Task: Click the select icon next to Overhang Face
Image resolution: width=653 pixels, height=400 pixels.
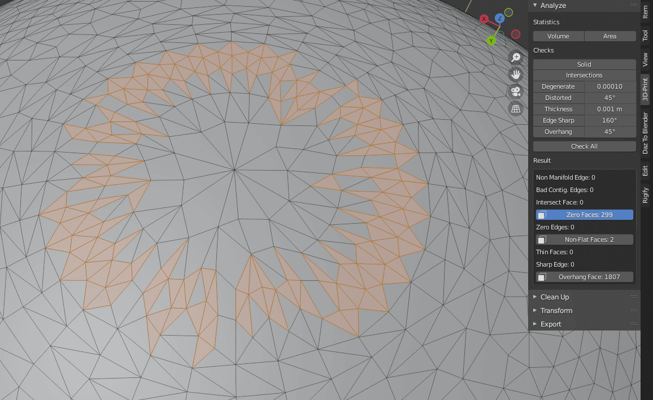Action: (543, 276)
